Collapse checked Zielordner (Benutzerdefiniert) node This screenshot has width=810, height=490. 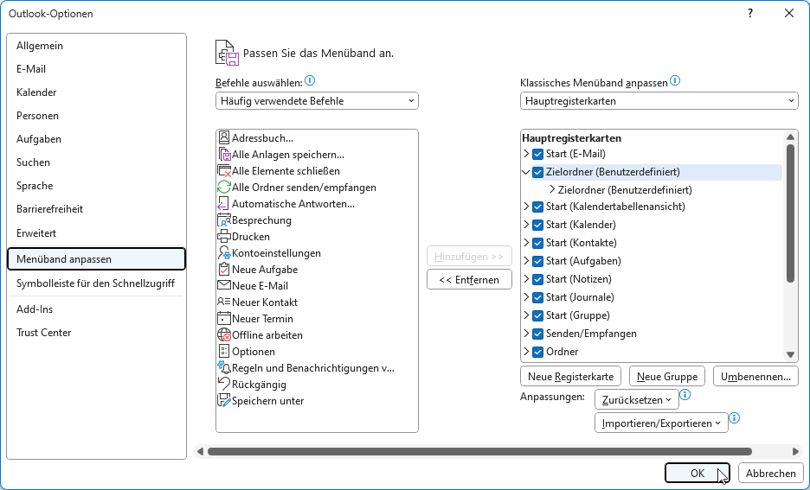click(x=526, y=172)
